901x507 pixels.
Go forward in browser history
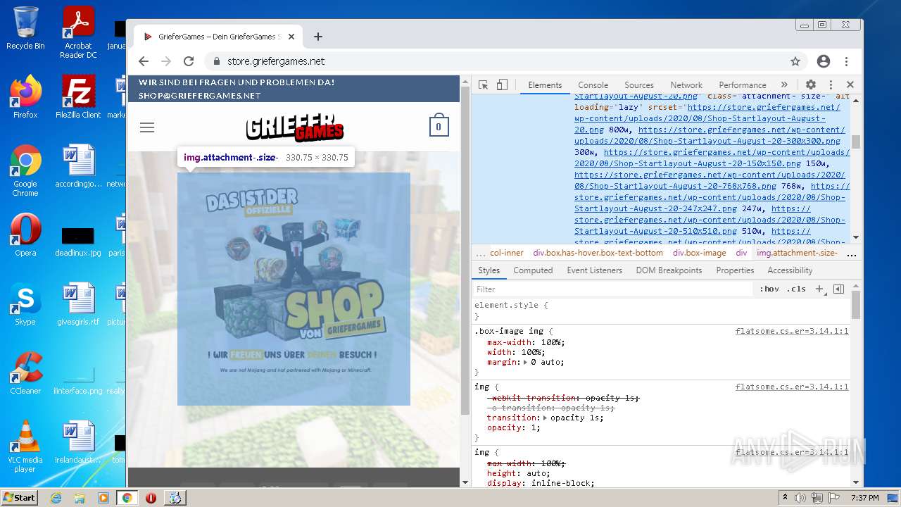point(166,61)
